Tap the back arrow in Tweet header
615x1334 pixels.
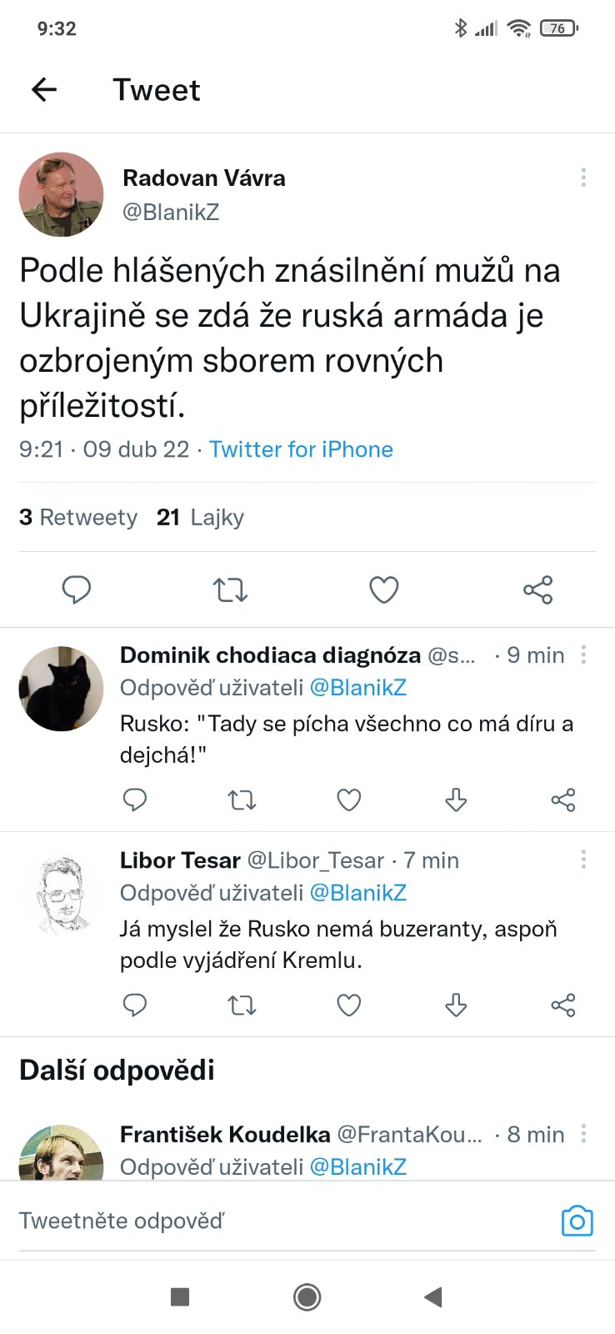44,89
